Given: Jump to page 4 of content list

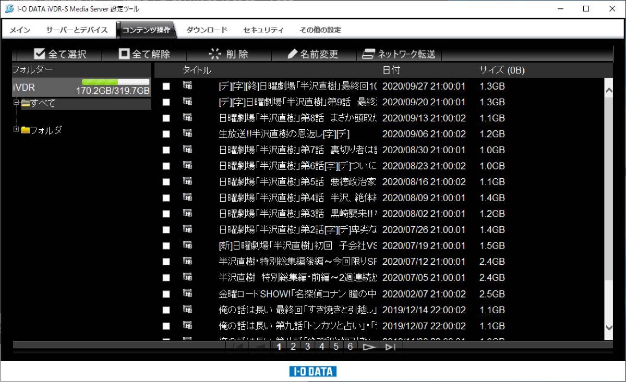Looking at the screenshot, I should pos(322,347).
